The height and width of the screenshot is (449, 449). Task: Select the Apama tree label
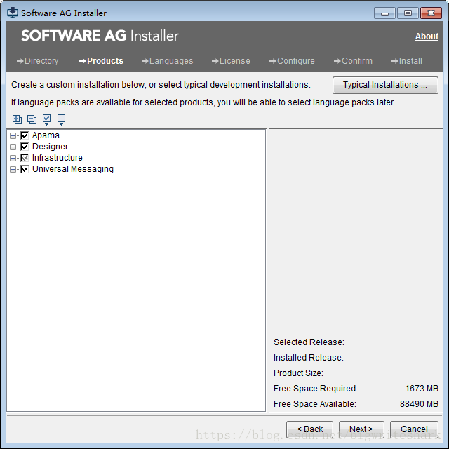coord(46,135)
